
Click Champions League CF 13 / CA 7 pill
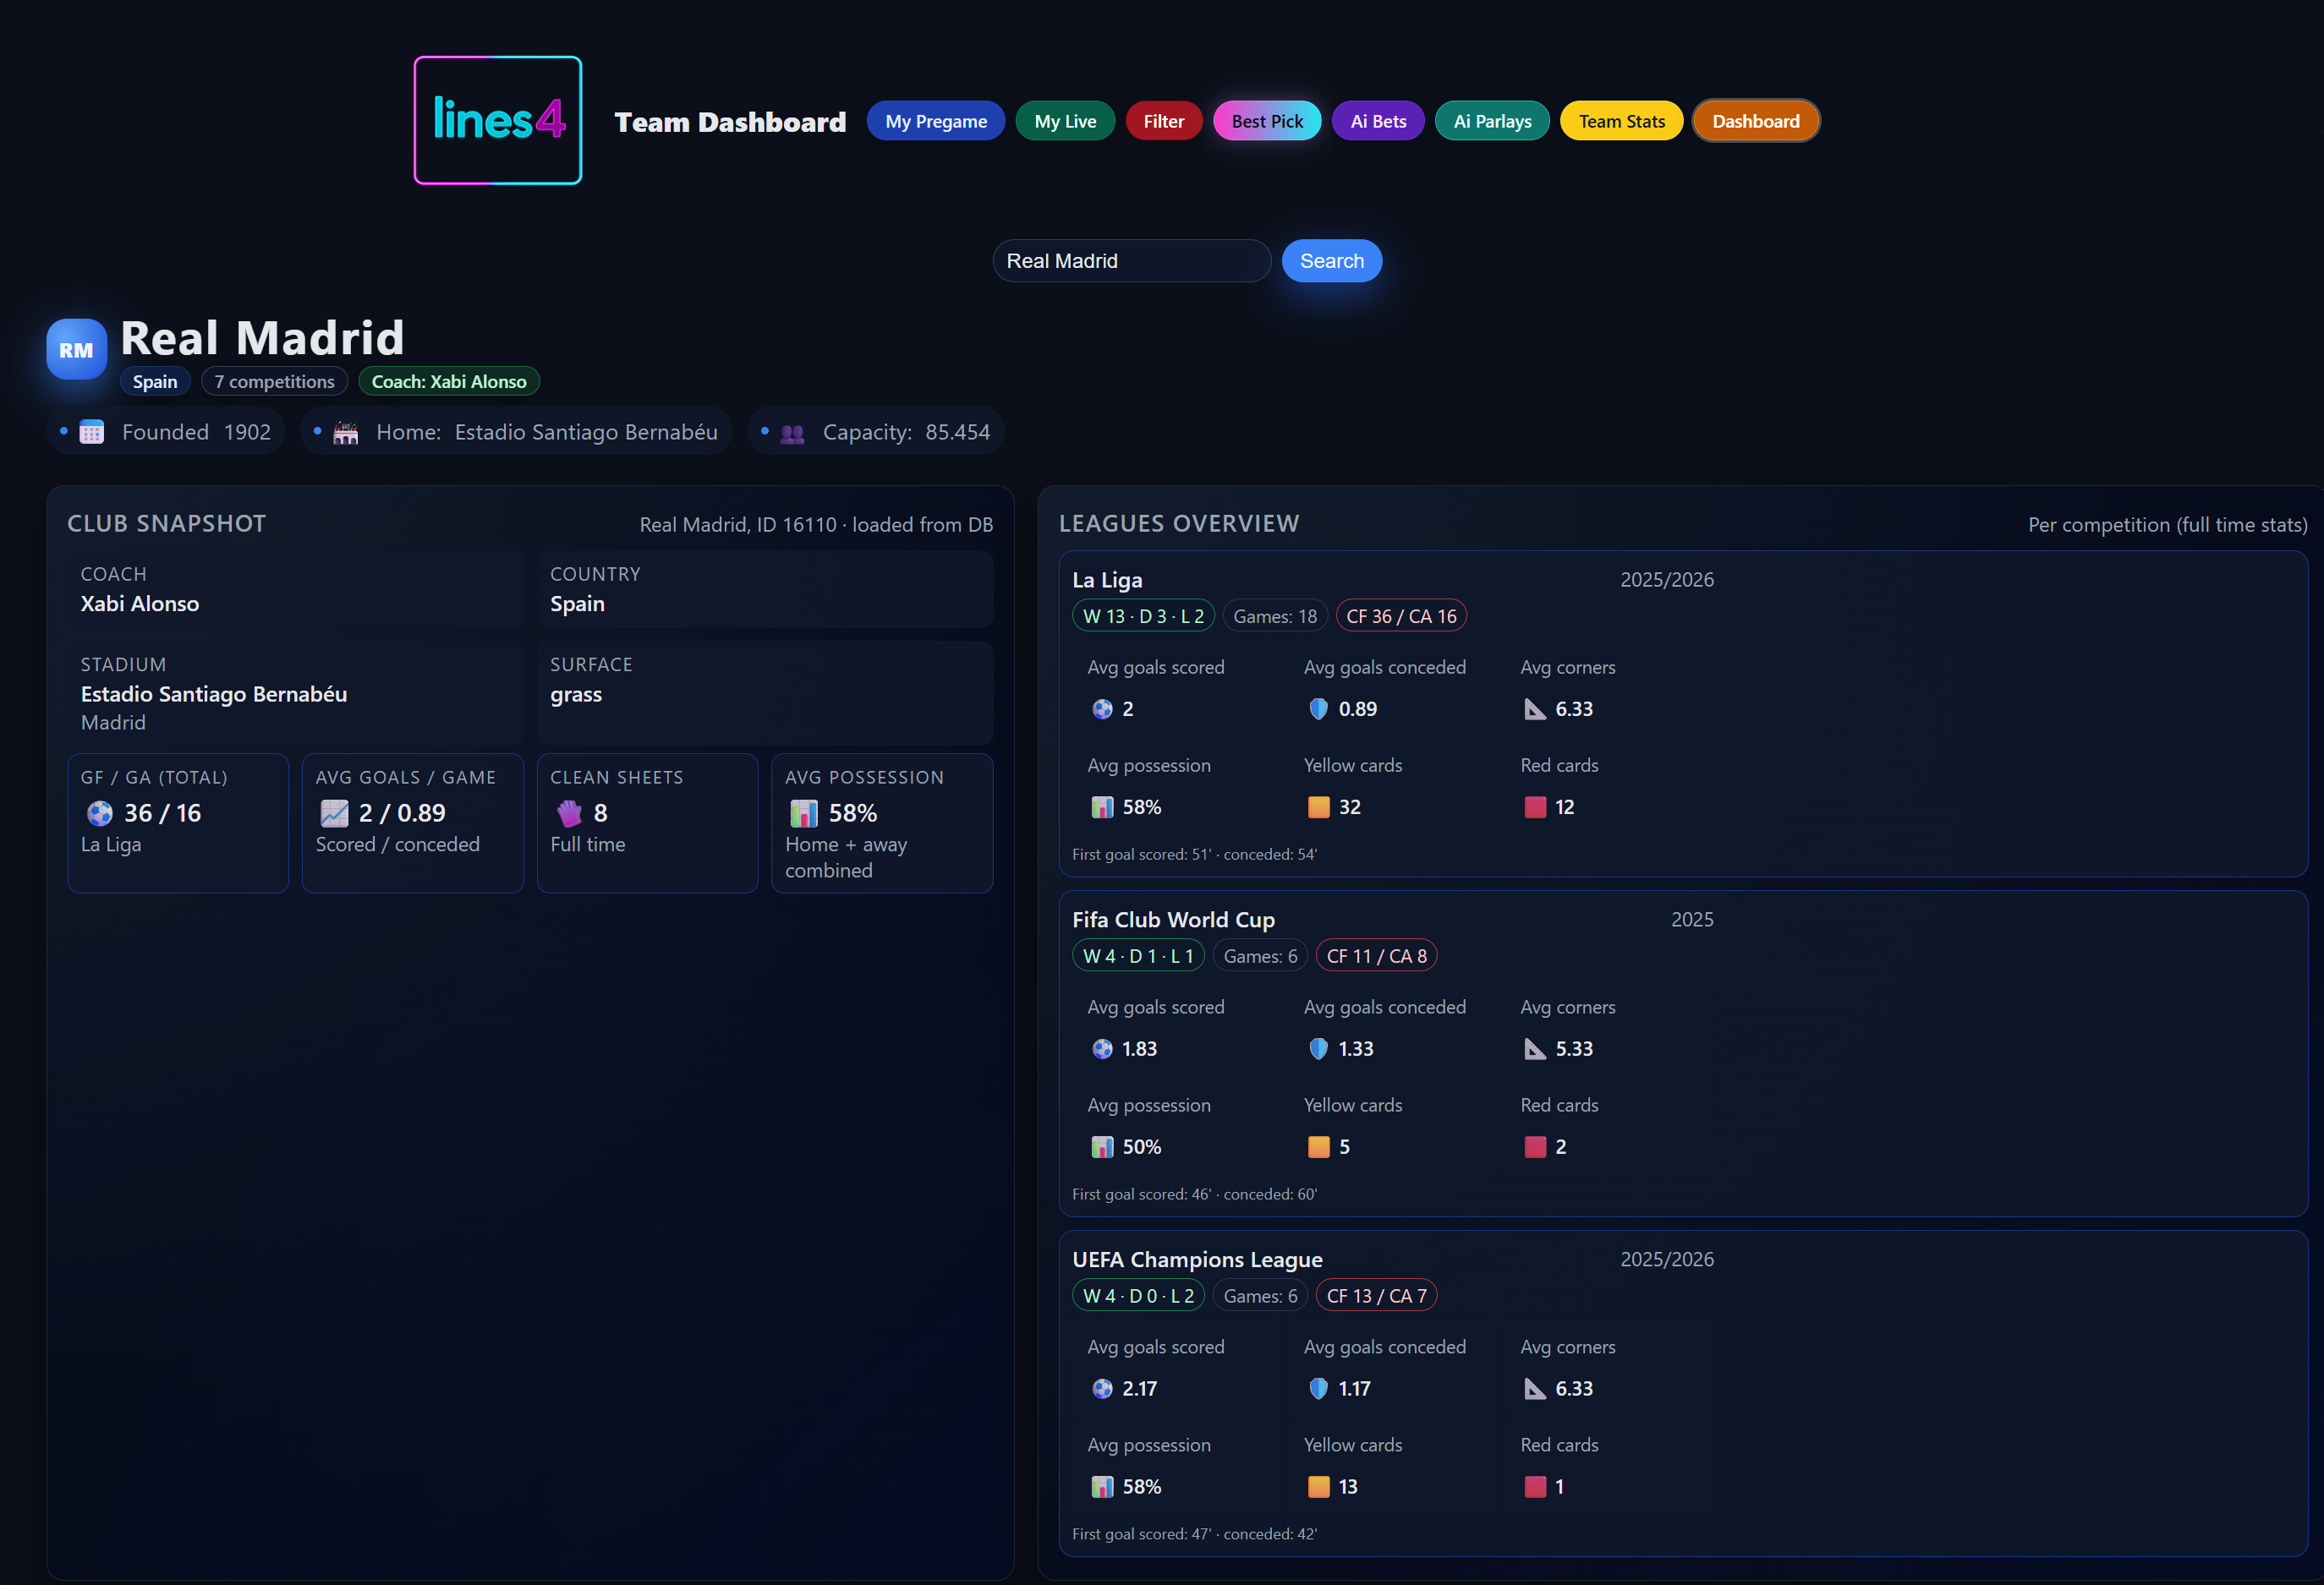(1376, 1296)
